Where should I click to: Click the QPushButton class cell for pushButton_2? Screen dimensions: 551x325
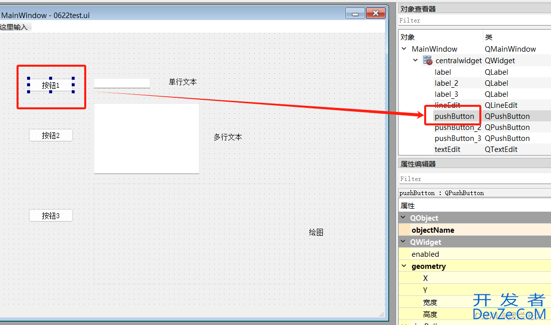pyautogui.click(x=507, y=127)
